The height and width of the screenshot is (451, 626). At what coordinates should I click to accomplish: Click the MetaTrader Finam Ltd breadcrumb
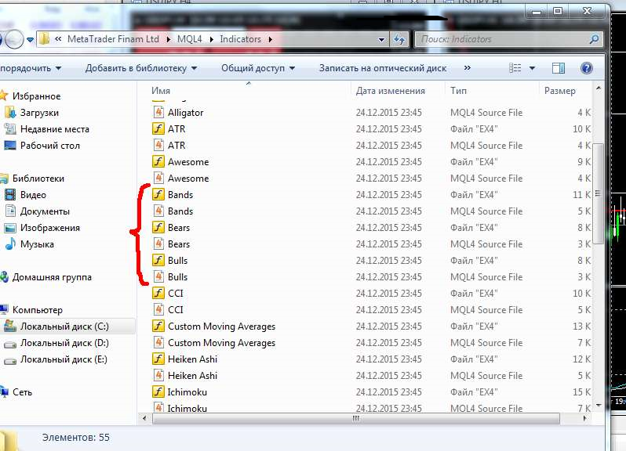[113, 39]
